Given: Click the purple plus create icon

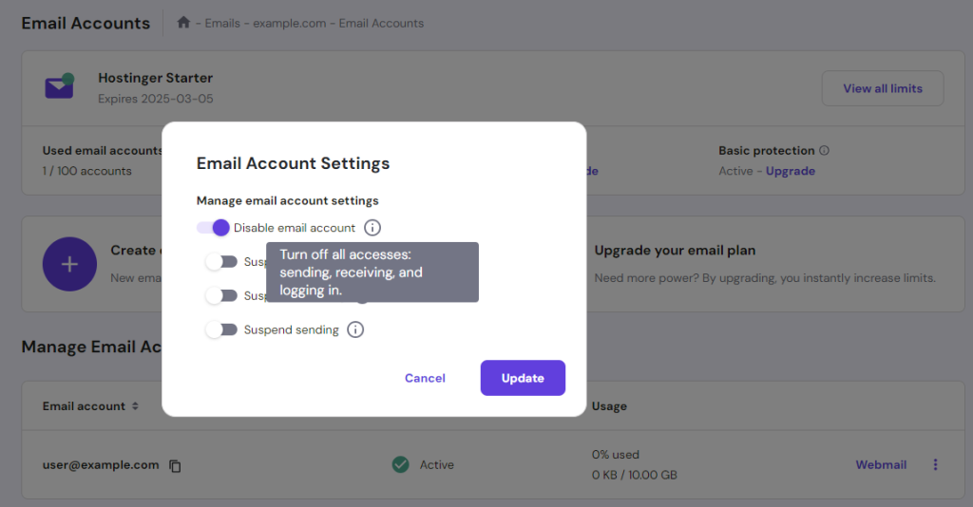Looking at the screenshot, I should click(x=69, y=264).
